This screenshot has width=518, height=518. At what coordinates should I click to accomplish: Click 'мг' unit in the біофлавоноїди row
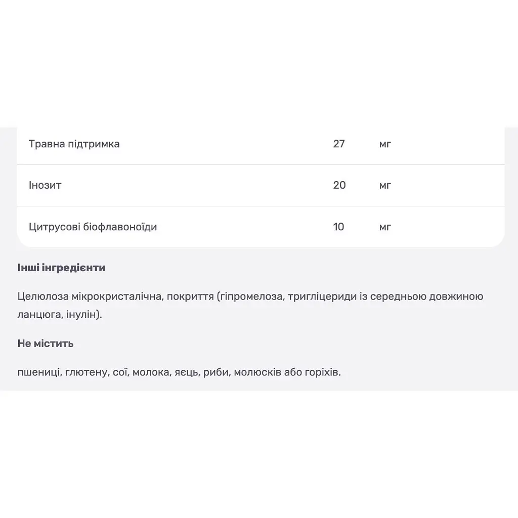tap(385, 227)
